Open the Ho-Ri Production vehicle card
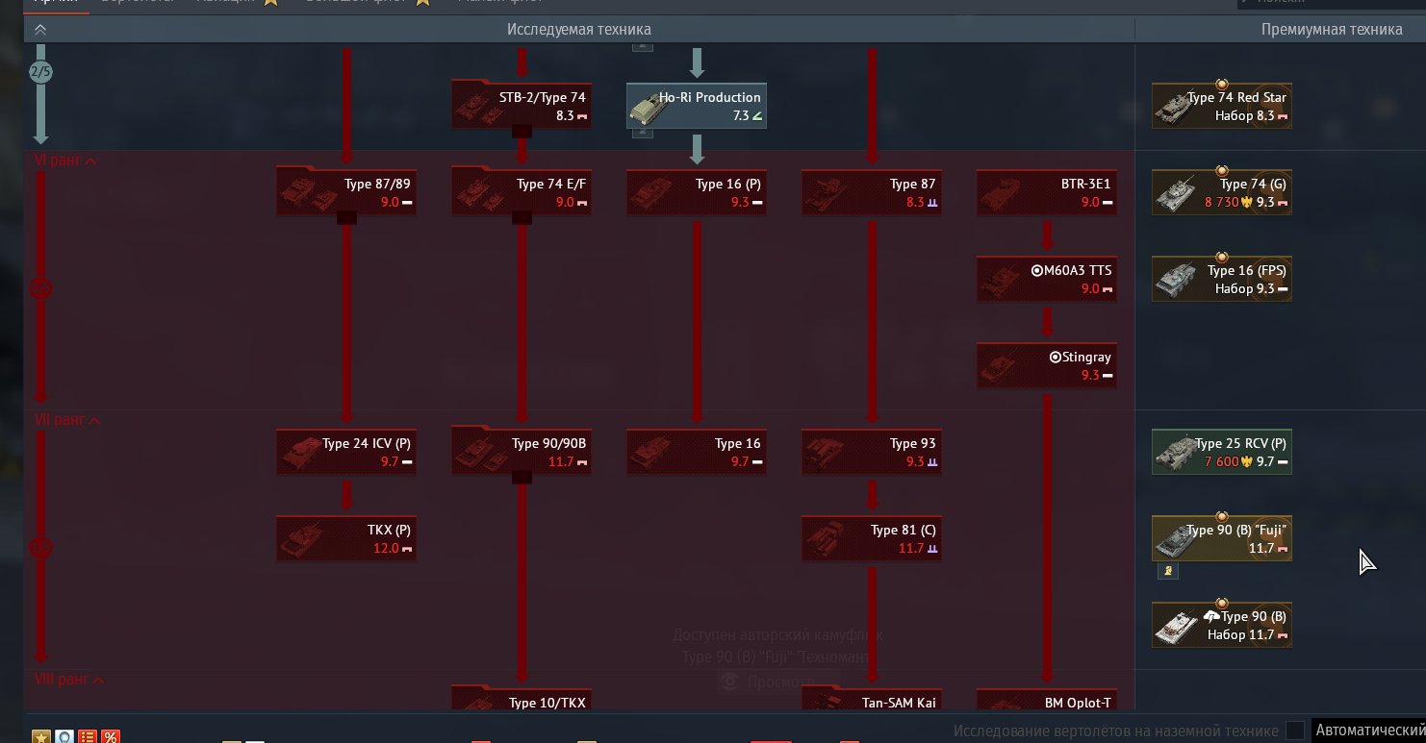This screenshot has width=1426, height=743. pos(697,106)
